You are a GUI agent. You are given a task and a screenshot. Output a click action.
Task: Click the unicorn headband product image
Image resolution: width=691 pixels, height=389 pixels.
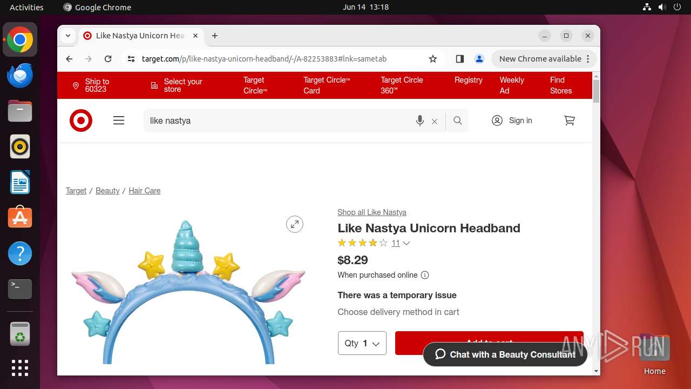click(188, 292)
